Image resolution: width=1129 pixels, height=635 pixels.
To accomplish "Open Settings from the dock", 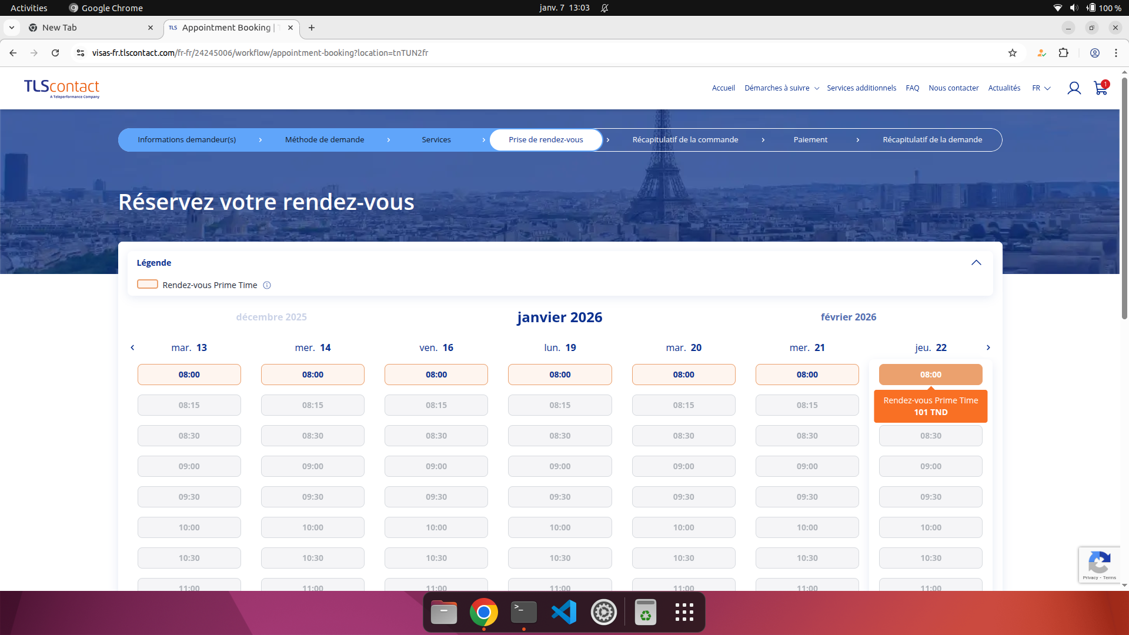I will 604,613.
